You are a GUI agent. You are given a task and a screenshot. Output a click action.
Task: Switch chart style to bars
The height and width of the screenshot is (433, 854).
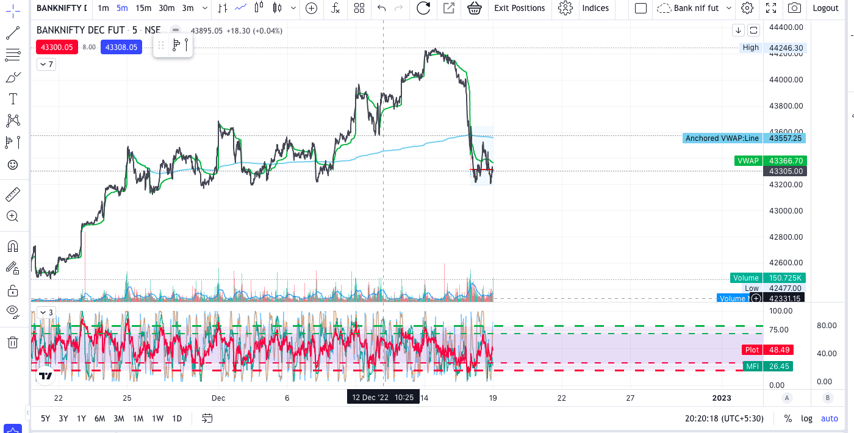click(223, 8)
